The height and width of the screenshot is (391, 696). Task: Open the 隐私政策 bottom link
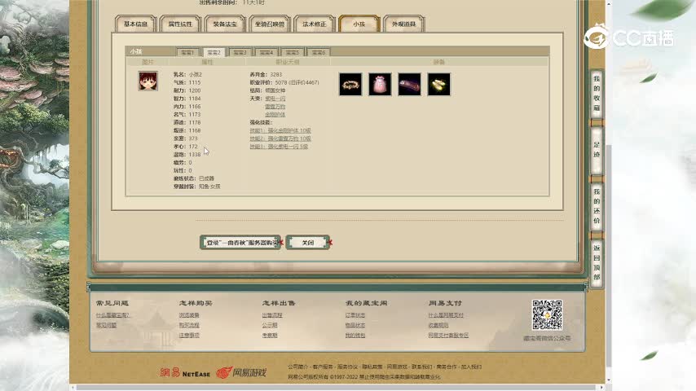point(372,367)
